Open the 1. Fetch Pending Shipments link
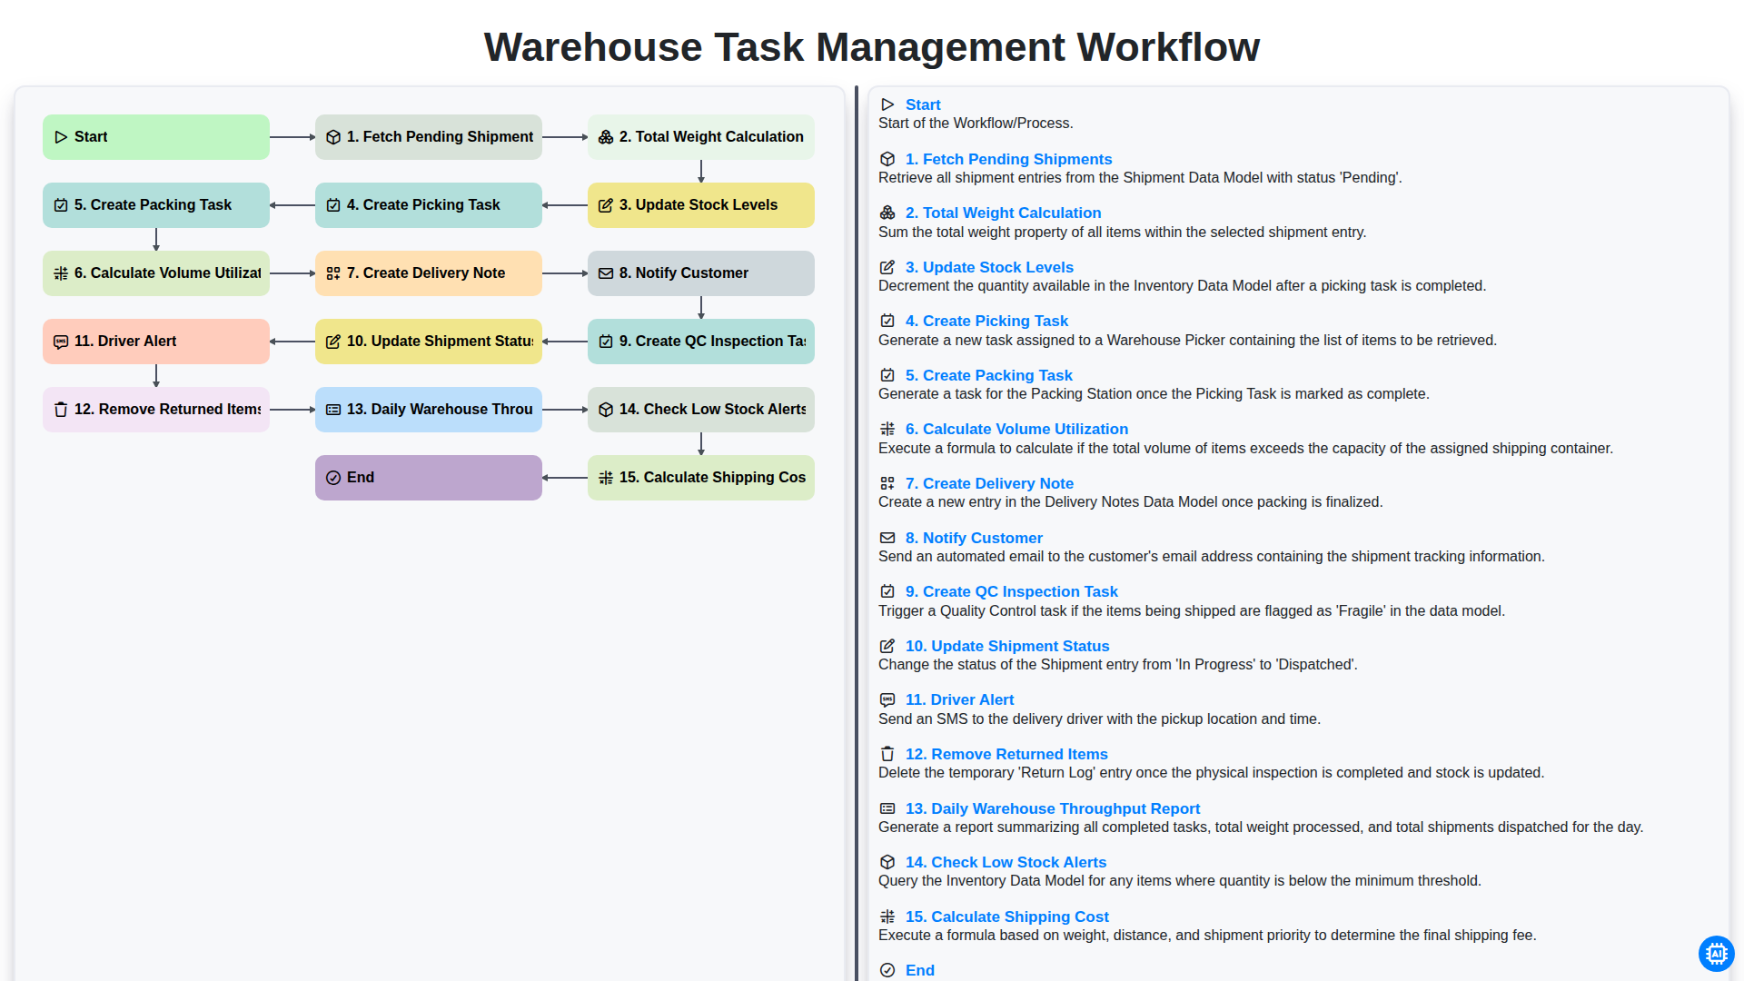This screenshot has width=1744, height=981. coord(1008,159)
